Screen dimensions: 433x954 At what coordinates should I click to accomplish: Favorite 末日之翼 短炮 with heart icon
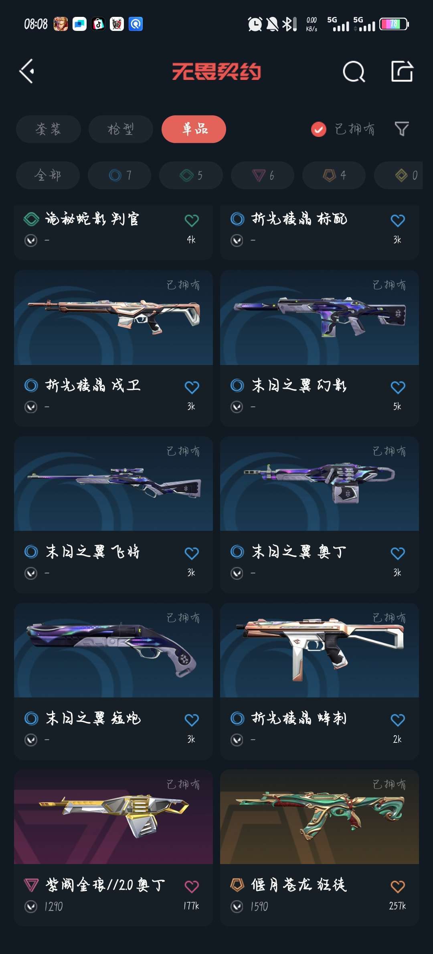(x=192, y=720)
